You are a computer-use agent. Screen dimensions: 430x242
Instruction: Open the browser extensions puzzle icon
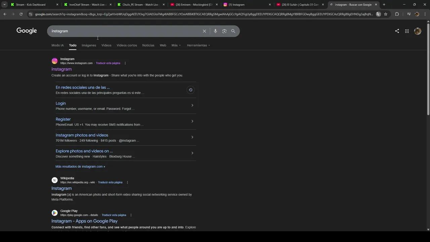pos(397,14)
